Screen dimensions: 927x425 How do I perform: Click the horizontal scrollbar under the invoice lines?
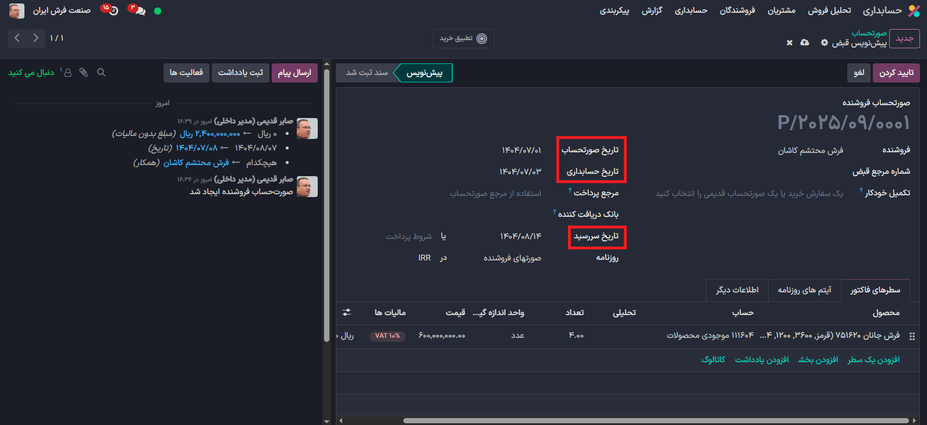pos(655,420)
